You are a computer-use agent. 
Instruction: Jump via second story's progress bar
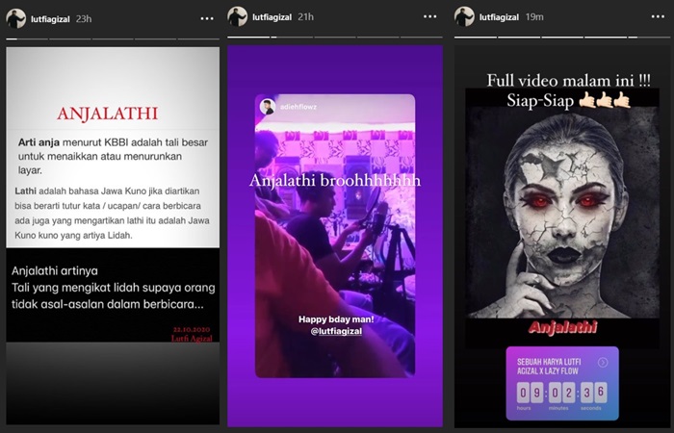335,37
